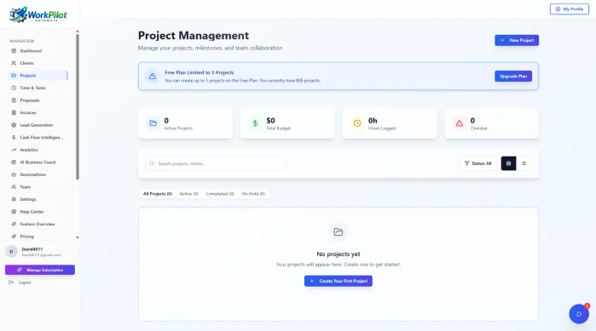Screen dimensions: 596x331
Task: Click the user avatar with letter D
Action: [x=11, y=251]
